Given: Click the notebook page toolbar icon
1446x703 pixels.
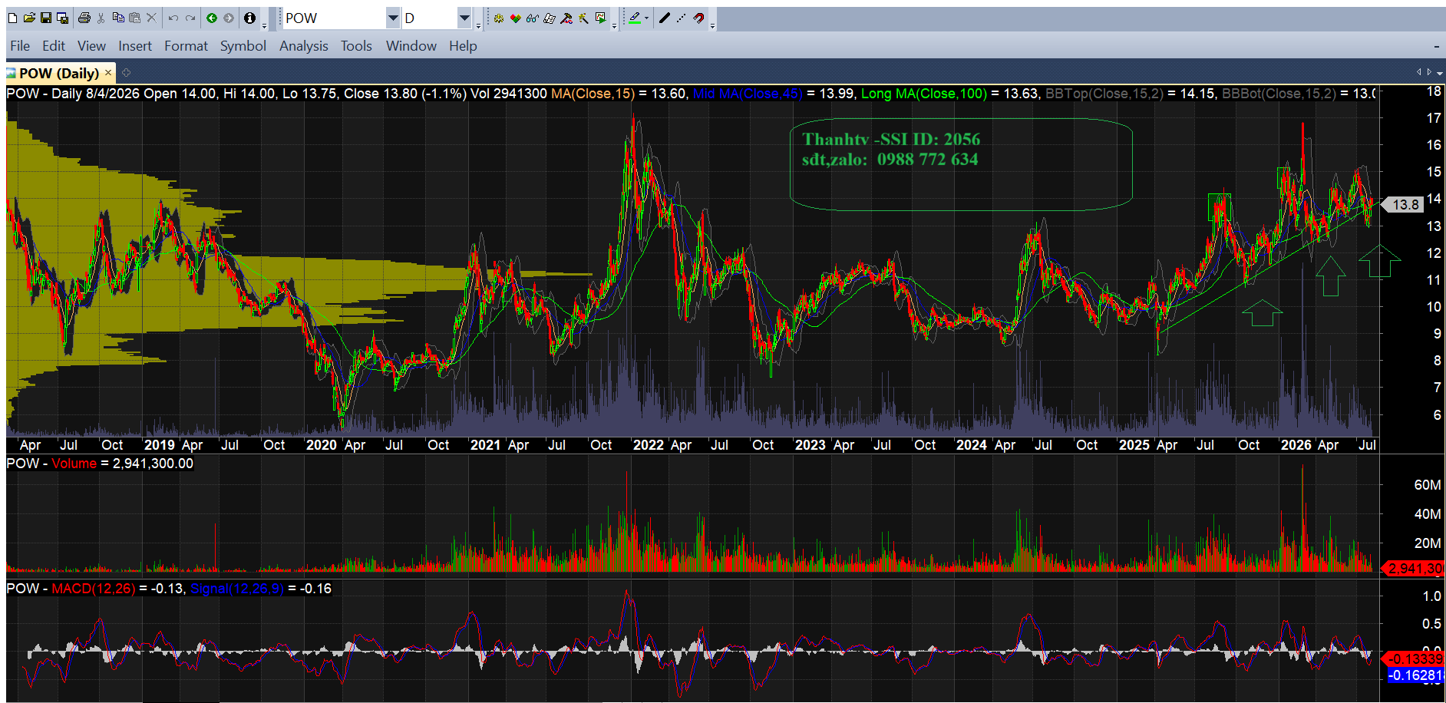Looking at the screenshot, I should [x=550, y=18].
